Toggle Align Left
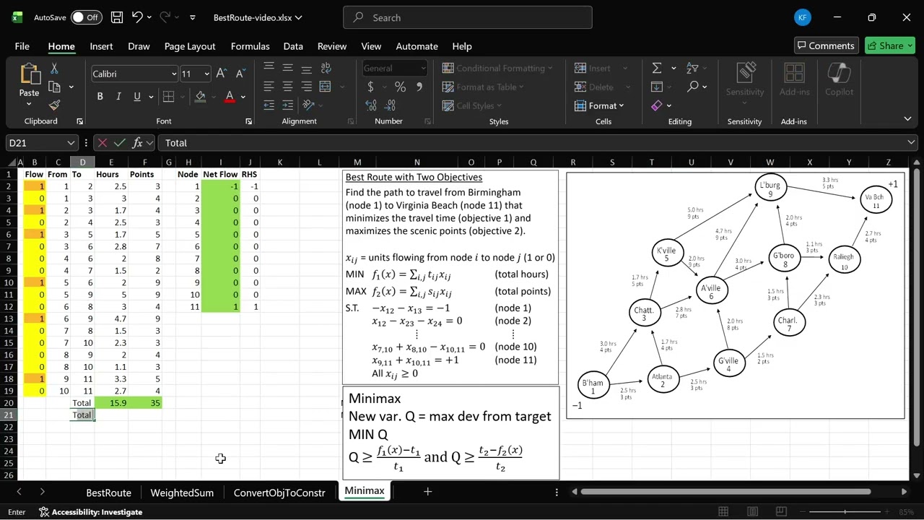This screenshot has height=520, width=924. pos(269,87)
